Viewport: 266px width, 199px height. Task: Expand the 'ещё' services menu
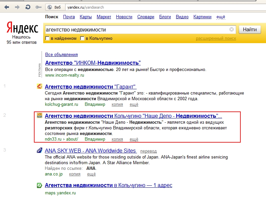click(221, 17)
